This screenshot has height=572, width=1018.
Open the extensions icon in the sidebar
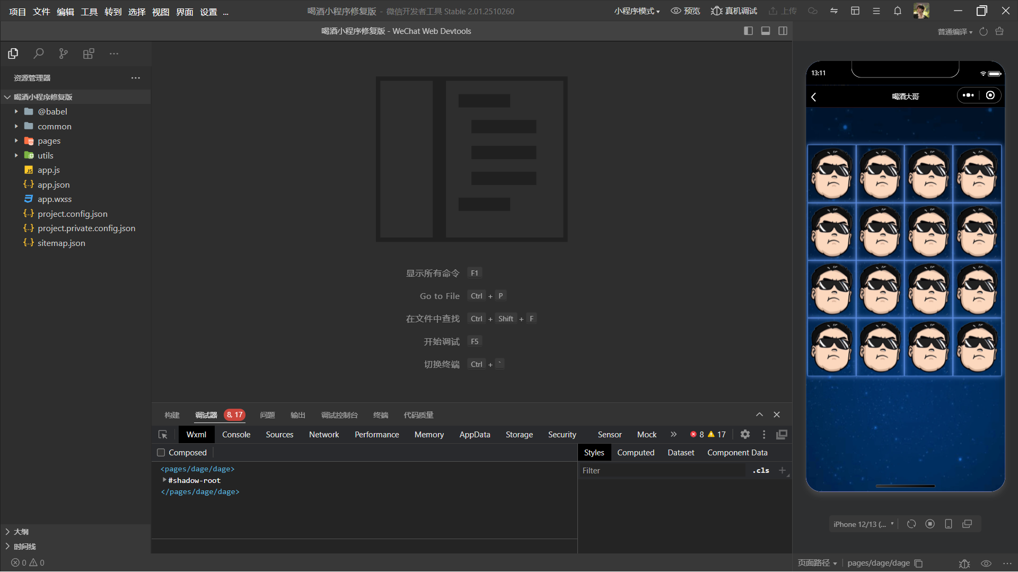(x=89, y=54)
